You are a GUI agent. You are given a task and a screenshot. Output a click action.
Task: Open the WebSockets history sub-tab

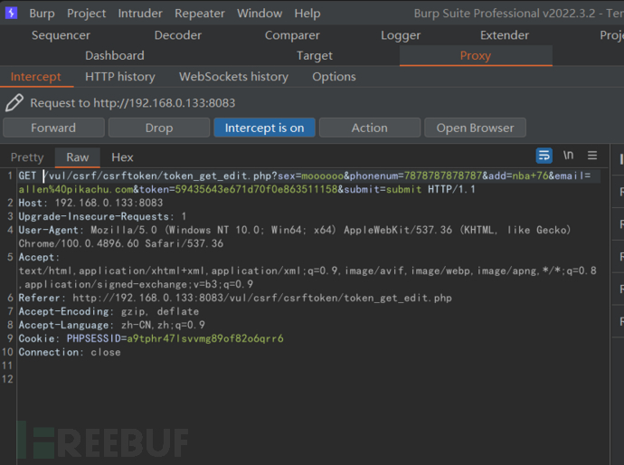(x=233, y=76)
